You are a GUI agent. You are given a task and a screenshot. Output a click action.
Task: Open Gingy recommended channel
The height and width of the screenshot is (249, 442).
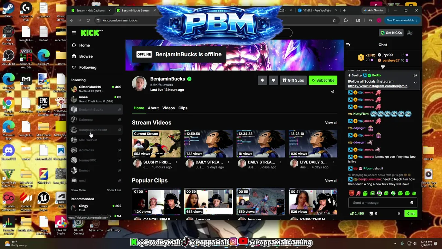[96, 208]
